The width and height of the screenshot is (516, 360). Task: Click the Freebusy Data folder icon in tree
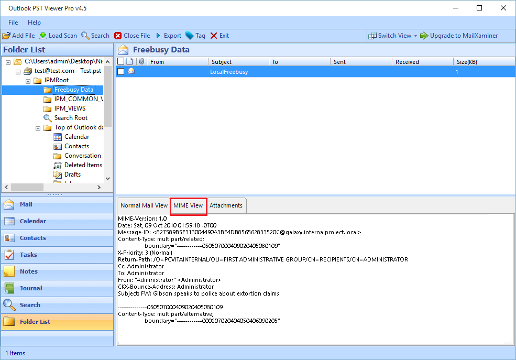coord(47,90)
